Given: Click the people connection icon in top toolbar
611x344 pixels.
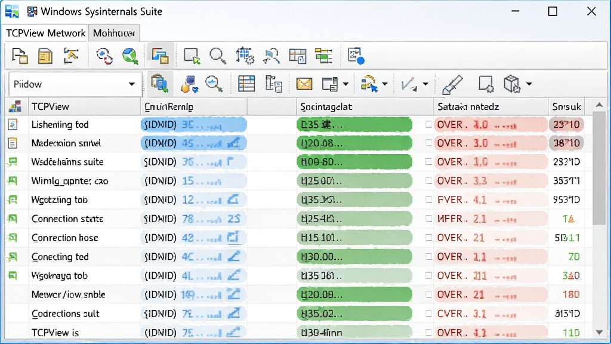Looking at the screenshot, I should (x=271, y=56).
